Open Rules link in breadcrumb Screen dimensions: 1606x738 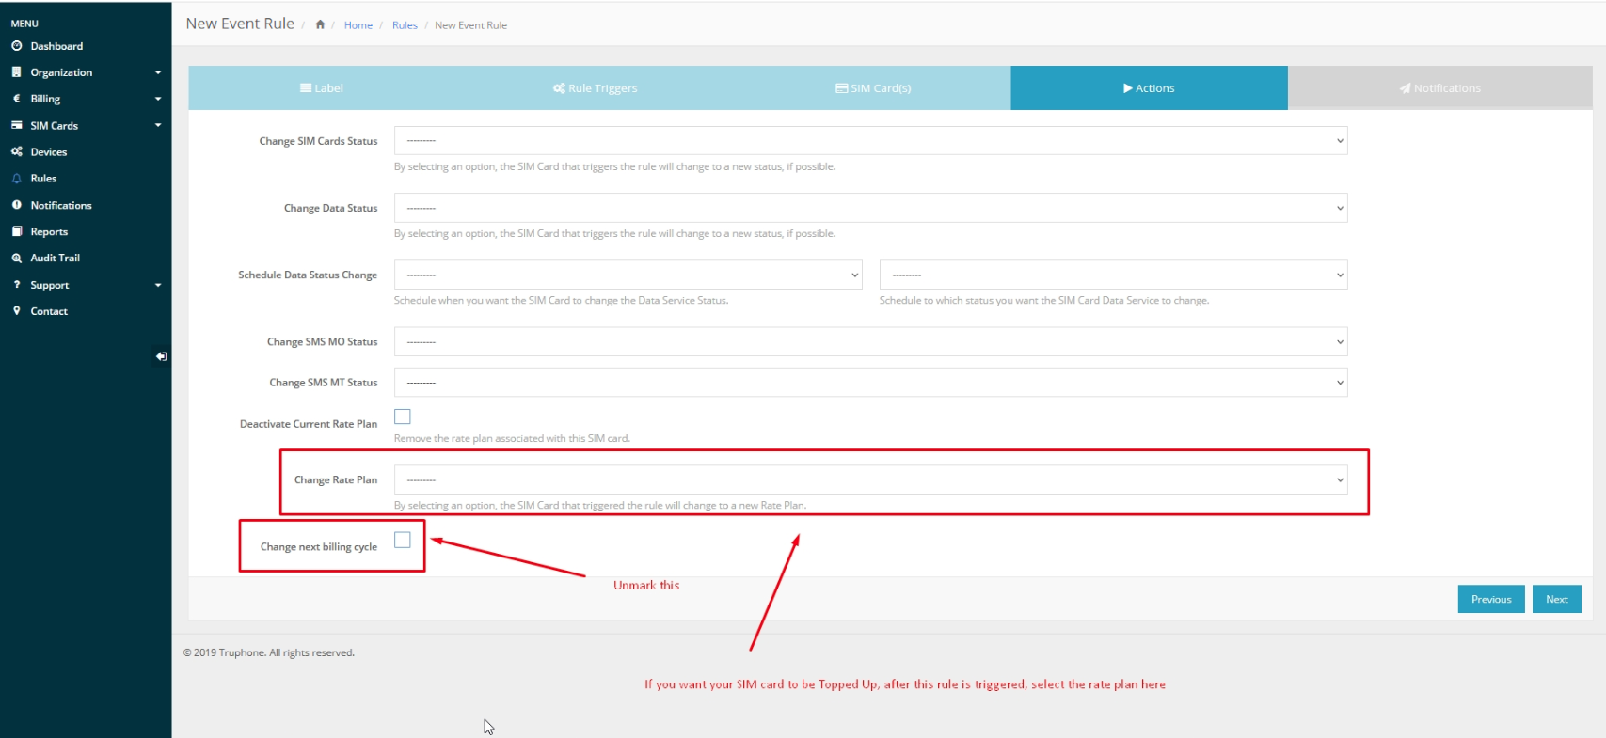[405, 25]
